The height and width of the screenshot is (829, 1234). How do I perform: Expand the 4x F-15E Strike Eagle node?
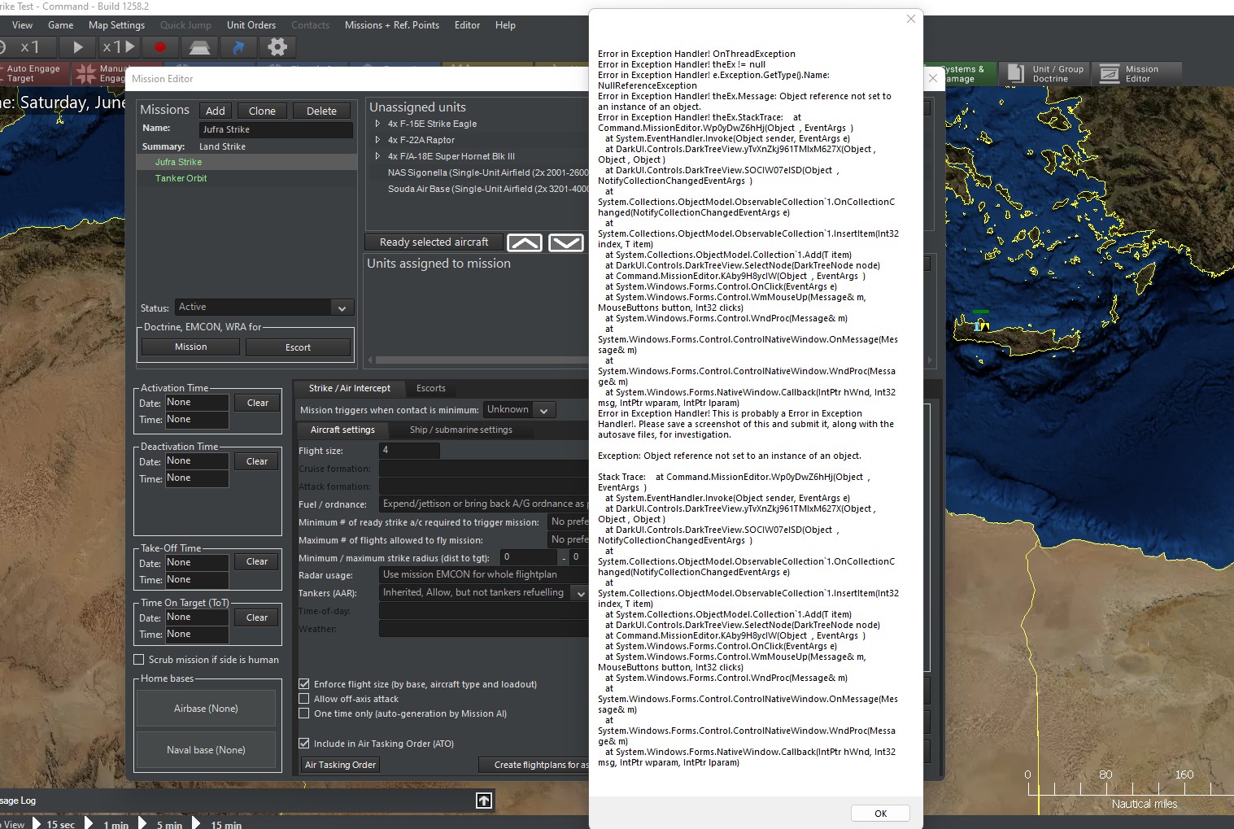[x=377, y=124]
